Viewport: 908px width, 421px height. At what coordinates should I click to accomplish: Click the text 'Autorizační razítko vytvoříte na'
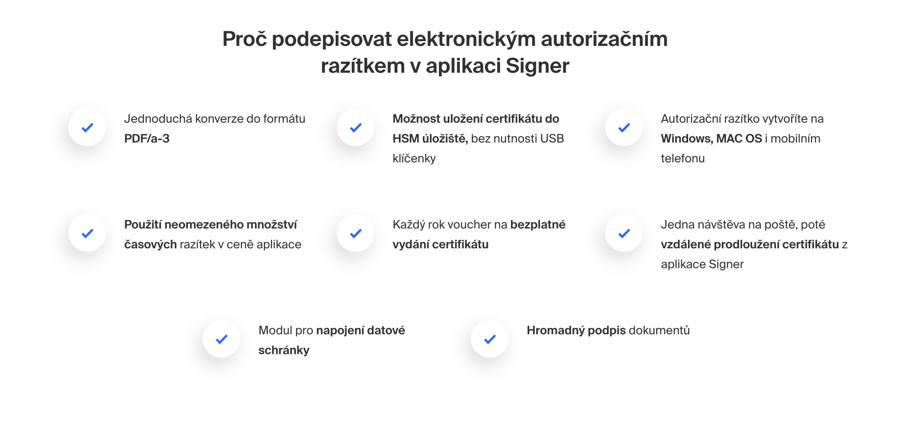click(742, 119)
